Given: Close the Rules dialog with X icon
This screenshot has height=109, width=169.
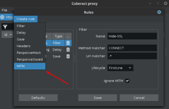Looking at the screenshot, I should point(159,12).
